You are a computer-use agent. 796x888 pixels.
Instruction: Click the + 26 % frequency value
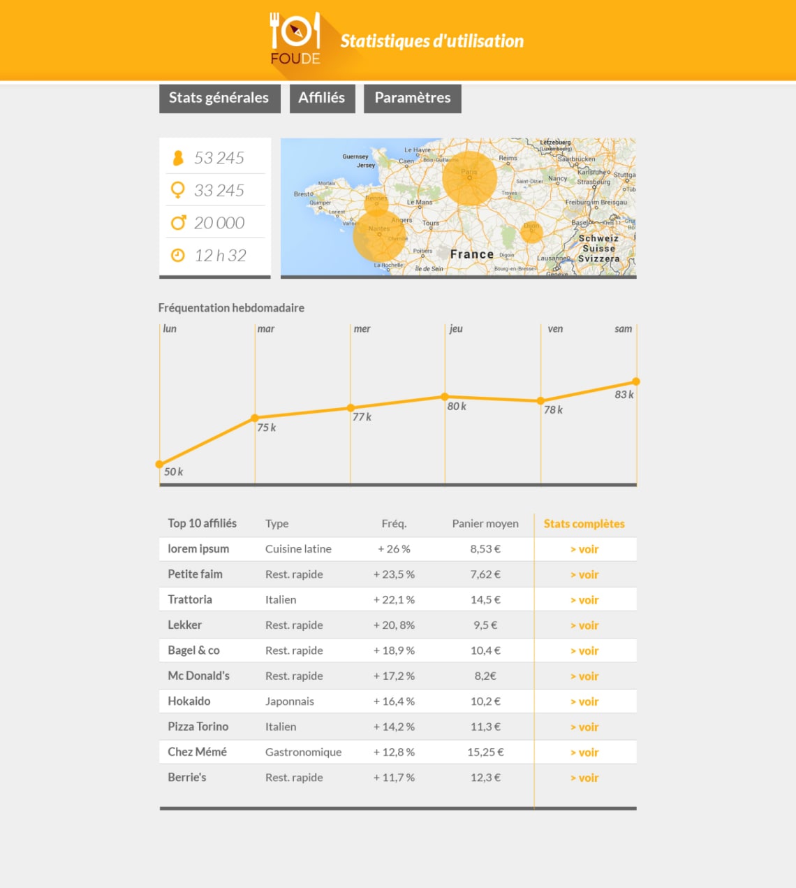[x=394, y=549]
